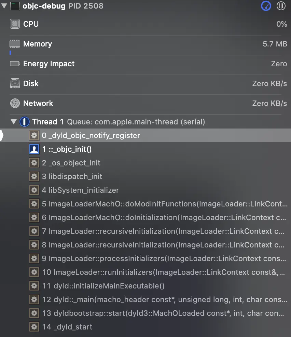Viewport: 291px width, 337px height.
Task: Collapse the Thread 1 disclosure triangle
Action: 14,122
